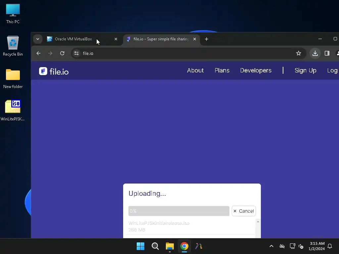Cancel the upload in progress
This screenshot has height=254, width=339.
[x=244, y=211]
